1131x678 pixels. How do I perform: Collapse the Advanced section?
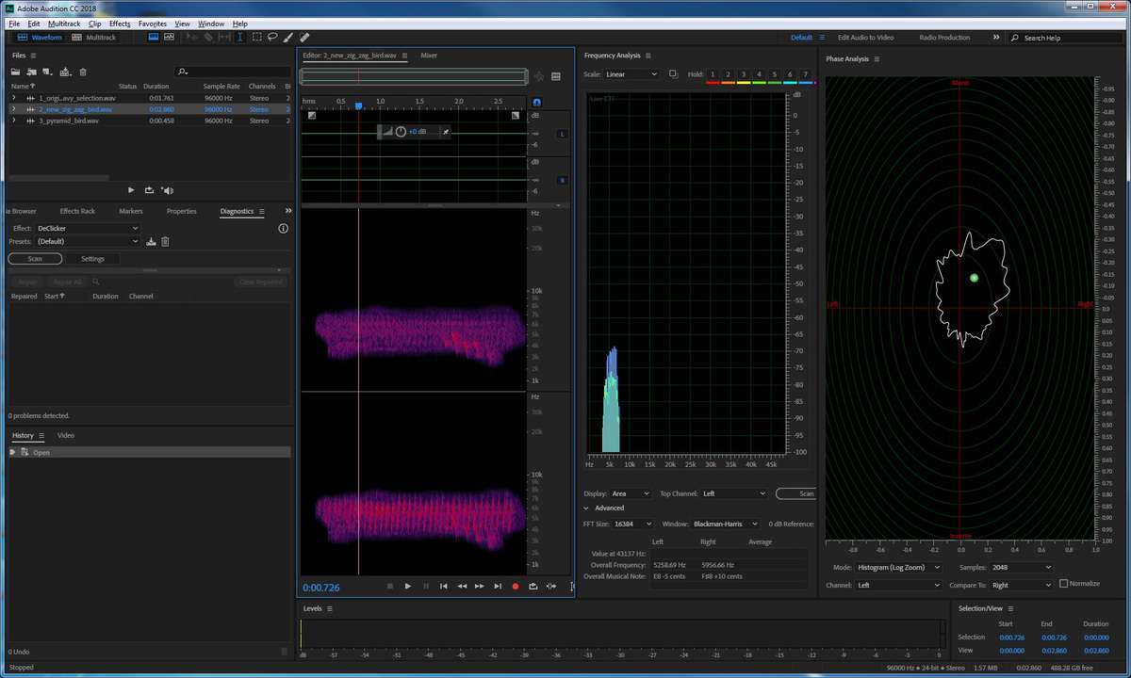587,508
